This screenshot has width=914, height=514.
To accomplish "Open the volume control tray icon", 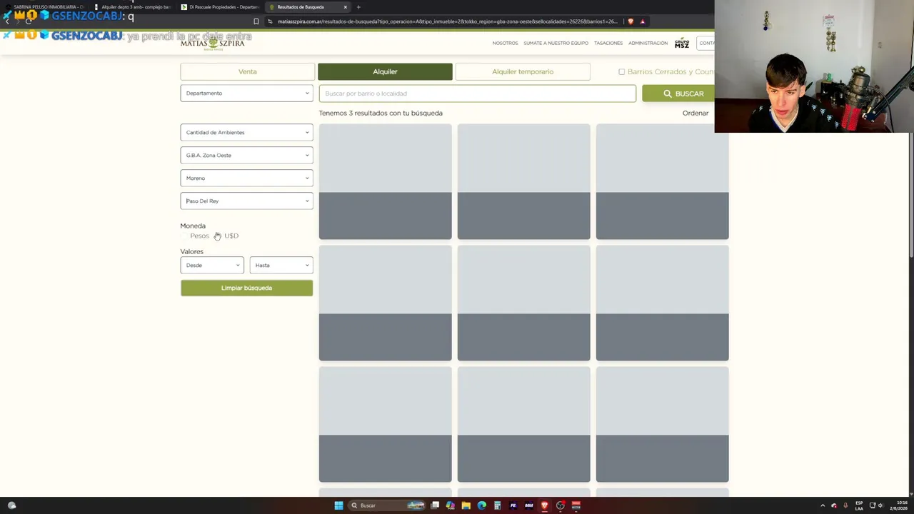I will point(880,505).
